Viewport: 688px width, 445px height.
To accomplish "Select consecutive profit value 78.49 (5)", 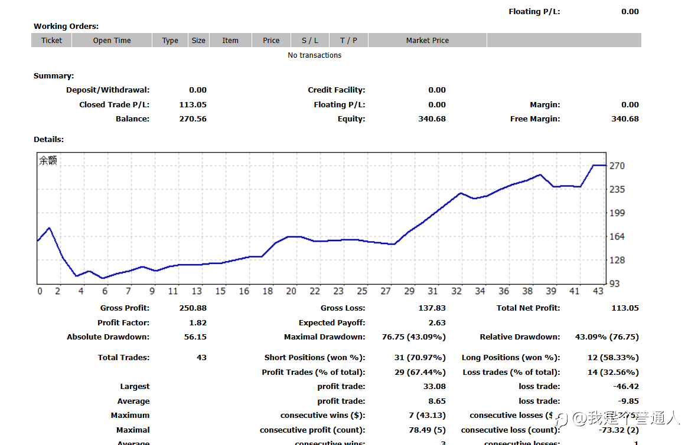I will coord(427,430).
